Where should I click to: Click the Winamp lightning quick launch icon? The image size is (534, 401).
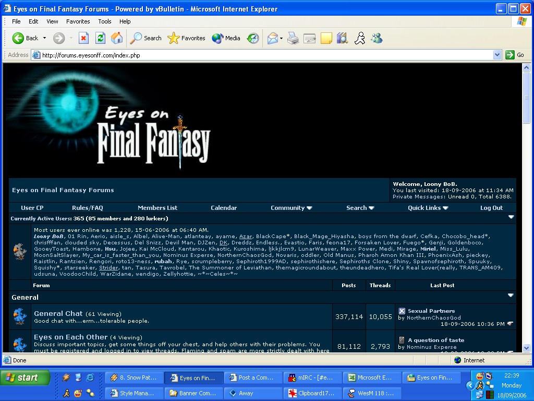(x=66, y=378)
